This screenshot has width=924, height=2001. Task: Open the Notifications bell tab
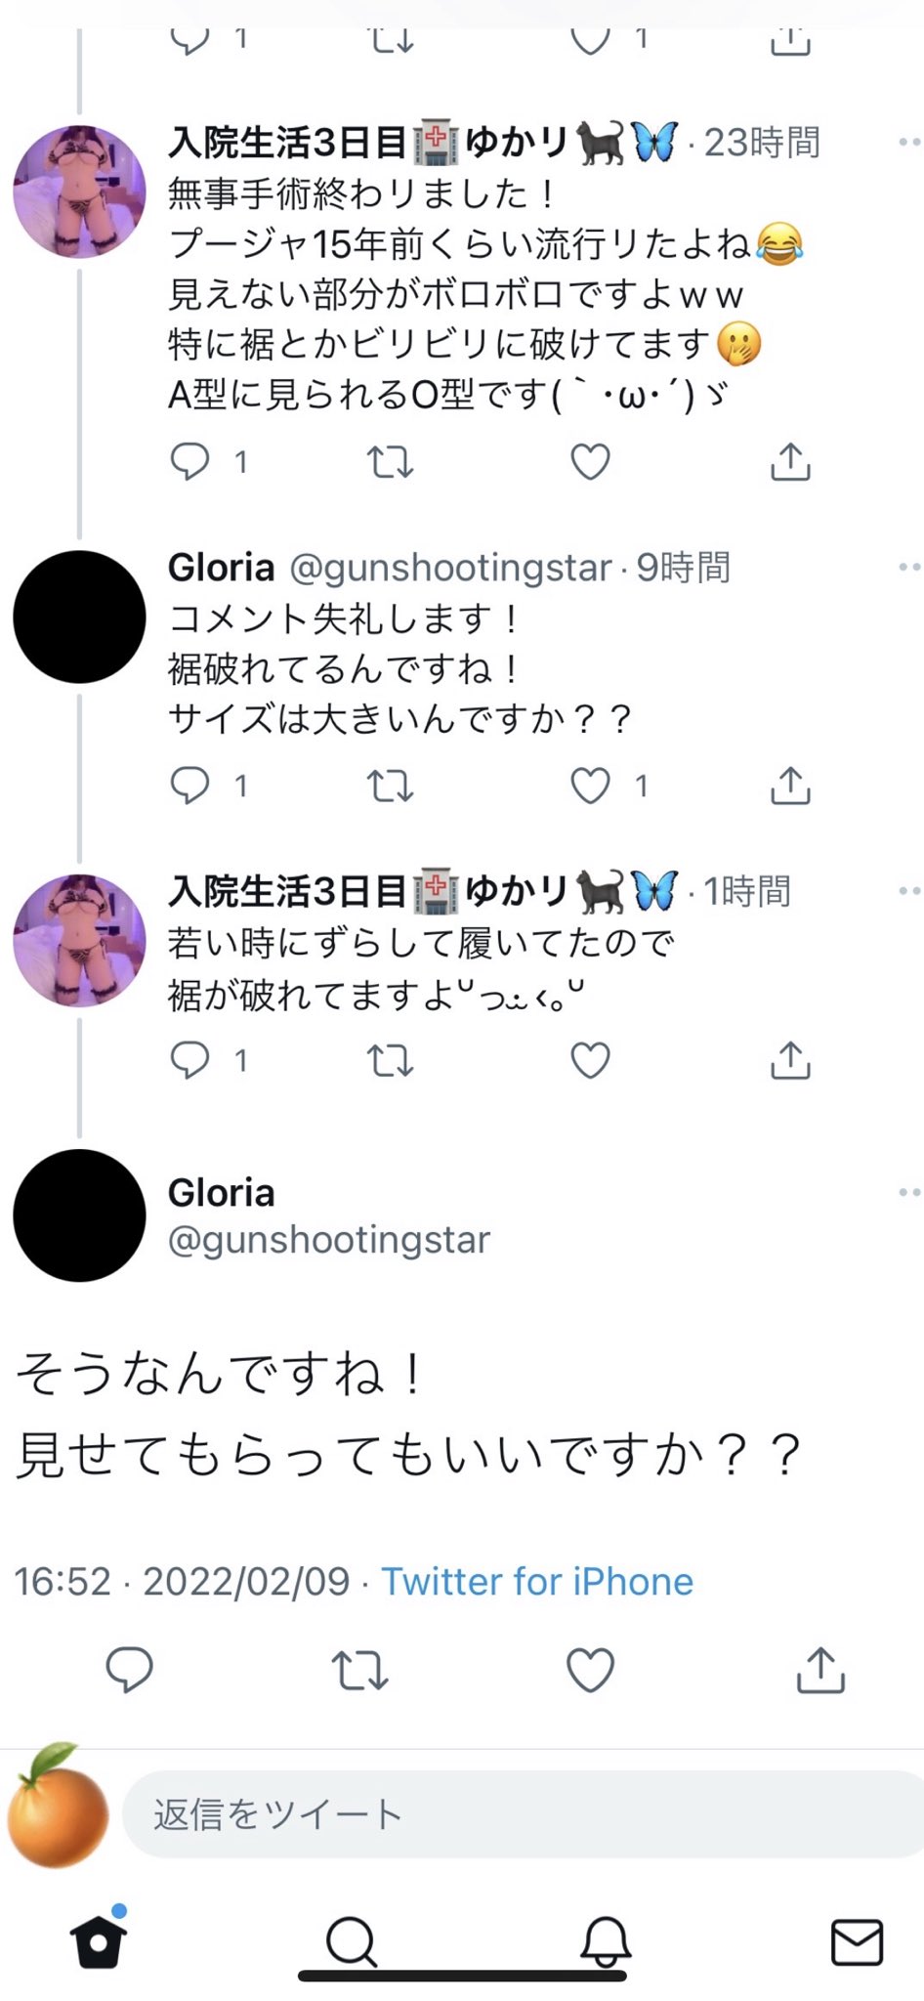[x=606, y=1942]
